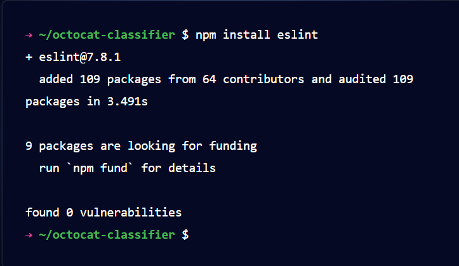Click the plus sign before eslint@7.8.1
459x266 pixels.
click(x=29, y=57)
